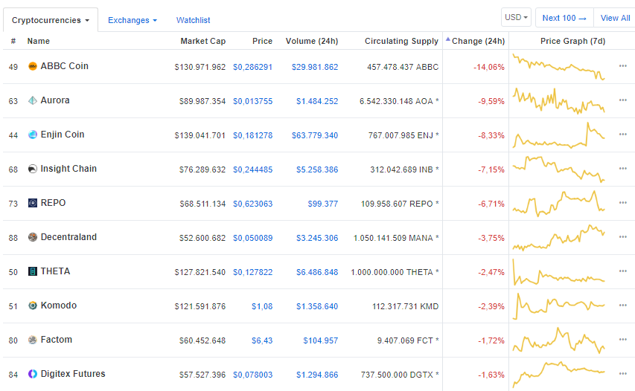635x391 pixels.
Task: Open the more options menu for REPO
Action: pyautogui.click(x=623, y=203)
